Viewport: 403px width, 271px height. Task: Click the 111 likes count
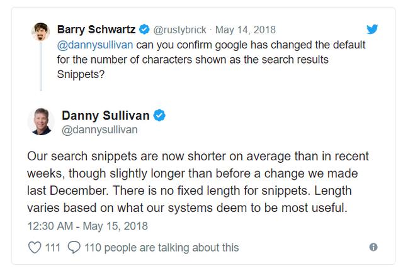tap(53, 247)
